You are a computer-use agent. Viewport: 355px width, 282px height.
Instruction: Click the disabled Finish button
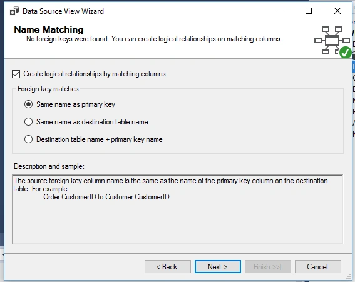[267, 267]
